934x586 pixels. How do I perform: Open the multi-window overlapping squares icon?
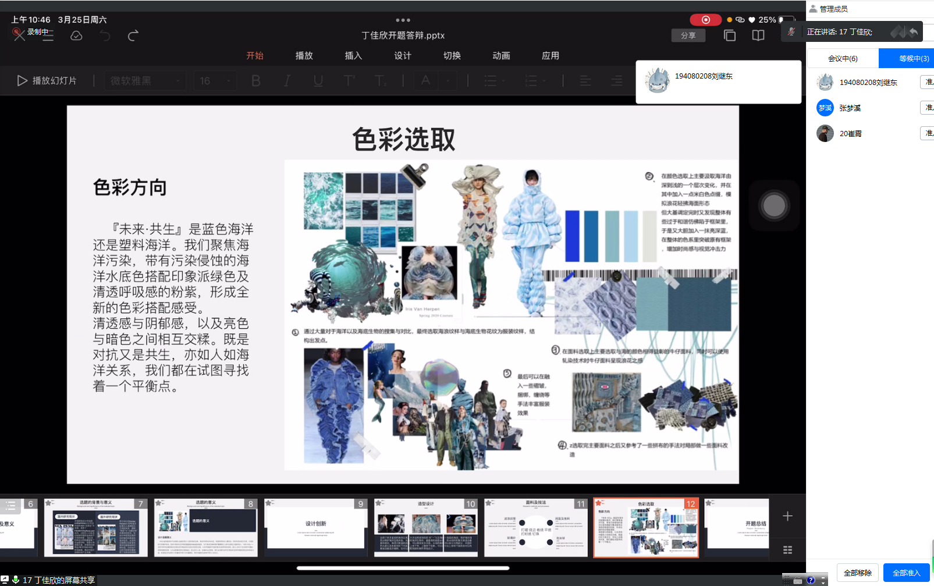point(730,35)
